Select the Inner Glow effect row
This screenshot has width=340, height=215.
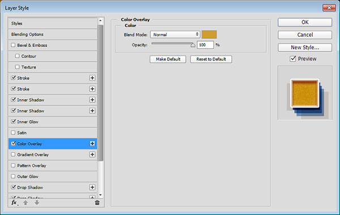coord(53,122)
